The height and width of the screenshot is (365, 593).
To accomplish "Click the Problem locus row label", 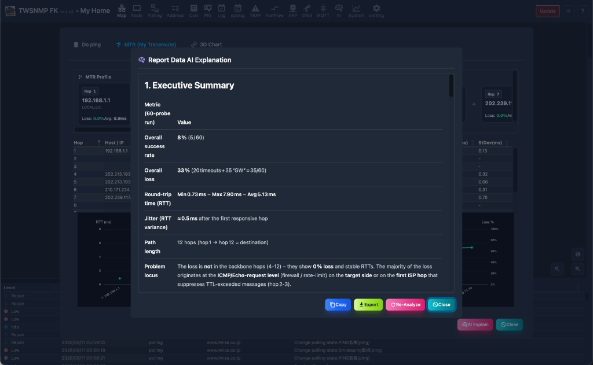I will tap(155, 271).
